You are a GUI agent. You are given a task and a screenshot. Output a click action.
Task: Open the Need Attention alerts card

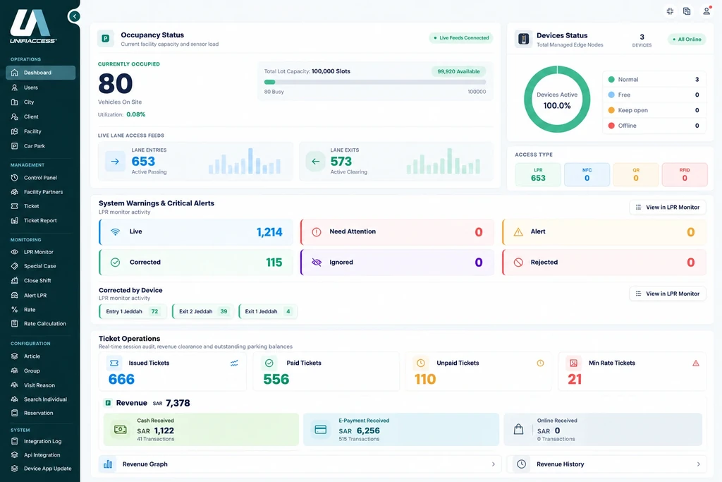pos(397,231)
